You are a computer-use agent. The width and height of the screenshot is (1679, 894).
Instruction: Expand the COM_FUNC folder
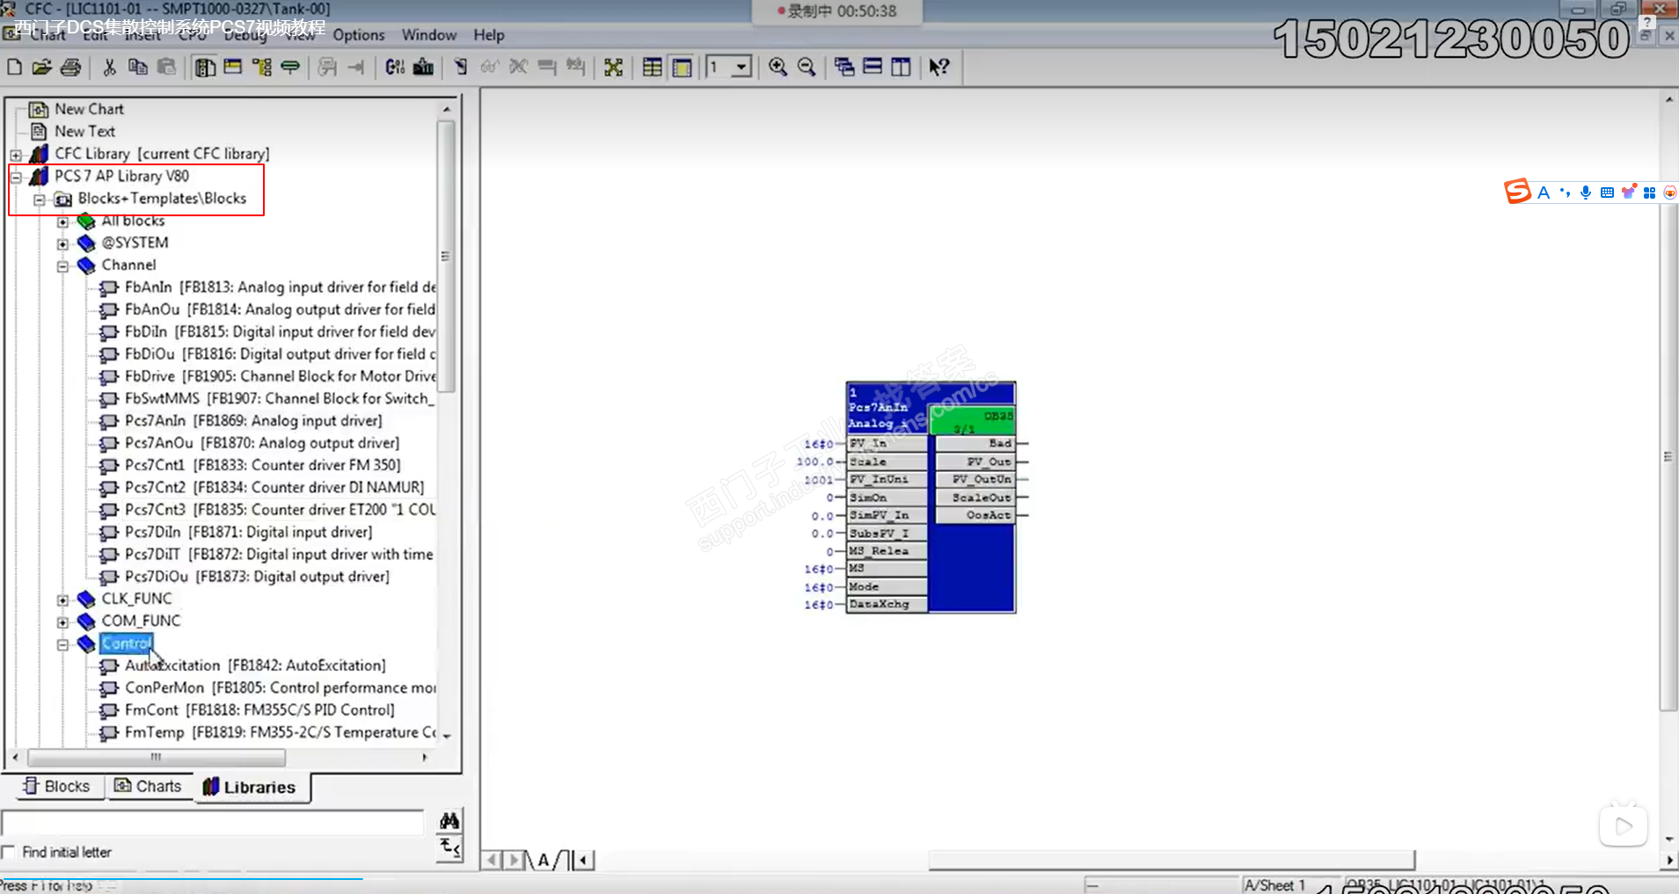pos(62,622)
